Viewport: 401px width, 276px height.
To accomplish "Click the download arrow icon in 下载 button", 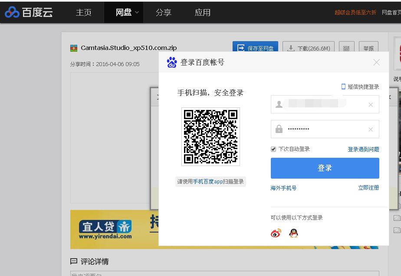I will (292, 48).
